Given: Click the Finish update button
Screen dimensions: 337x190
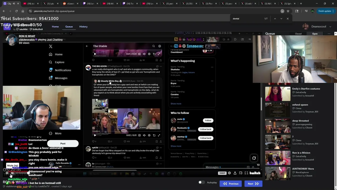Looking at the screenshot, I should [325, 11].
